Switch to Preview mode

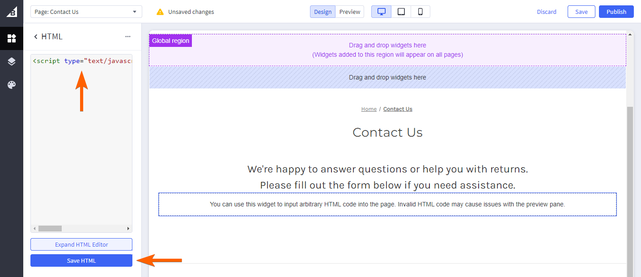coord(350,12)
